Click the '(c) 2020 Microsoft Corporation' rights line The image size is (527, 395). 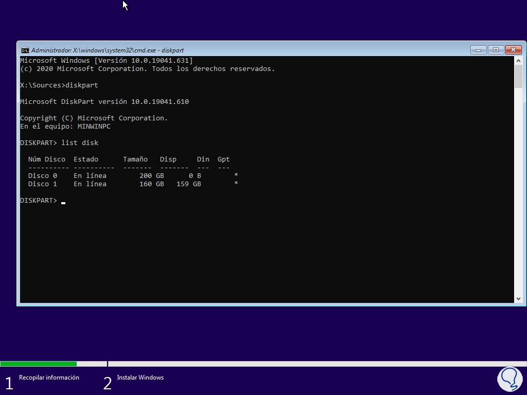(148, 69)
